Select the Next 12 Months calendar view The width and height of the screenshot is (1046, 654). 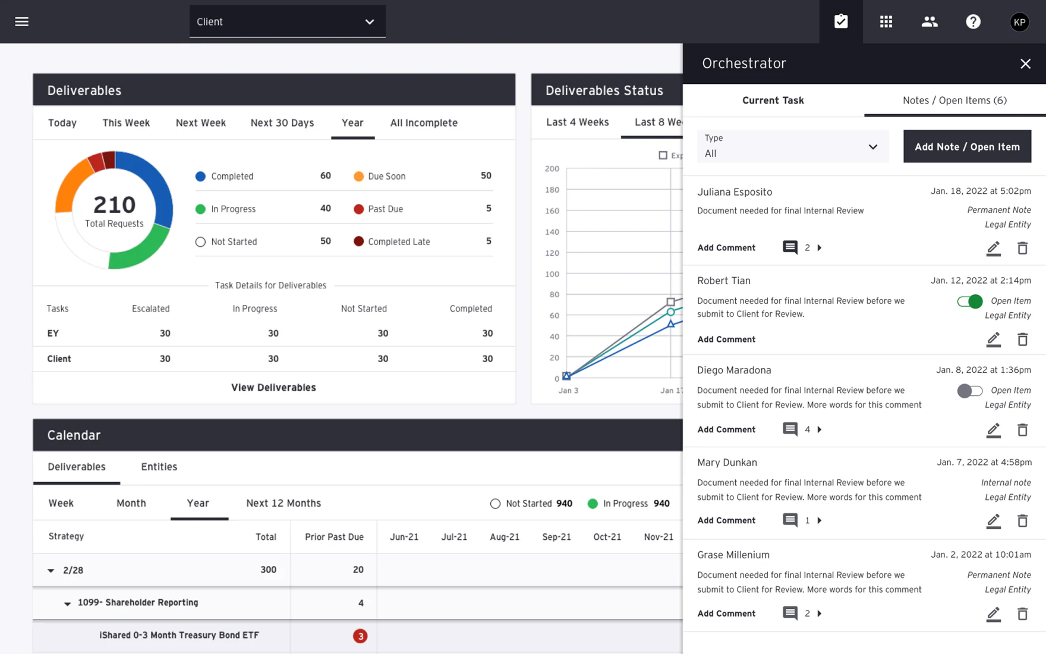(x=283, y=503)
